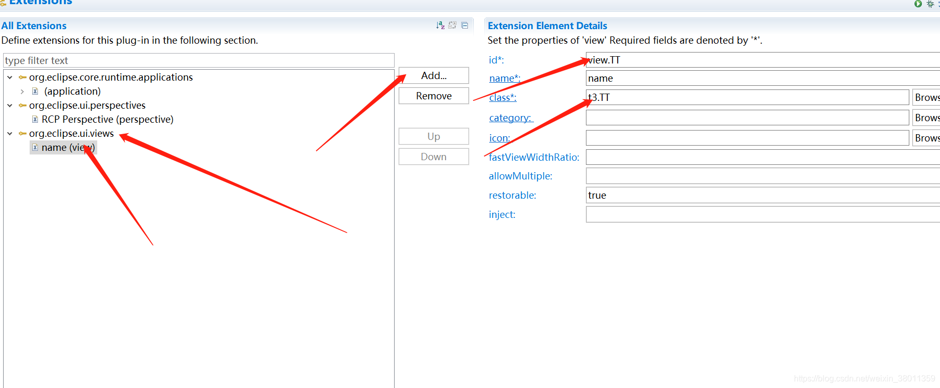Viewport: 940px width, 388px height.
Task: Collapse org.eclipse.ui.views node
Action: [x=10, y=134]
